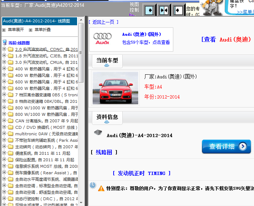Click the red Audi A4 car thumbnail
The image size is (254, 206).
point(115,88)
